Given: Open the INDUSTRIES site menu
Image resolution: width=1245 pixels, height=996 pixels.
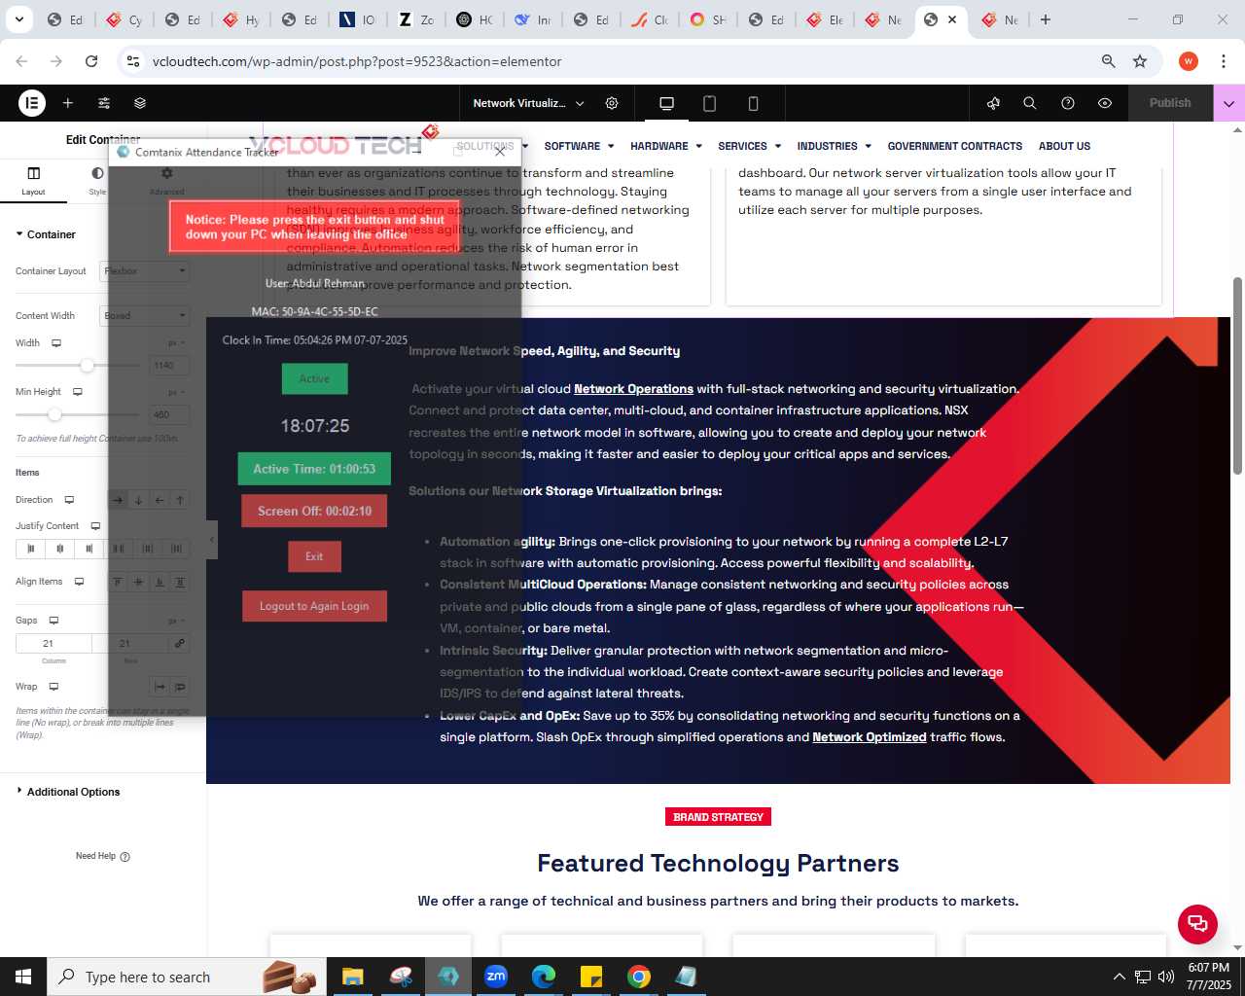Looking at the screenshot, I should (835, 146).
